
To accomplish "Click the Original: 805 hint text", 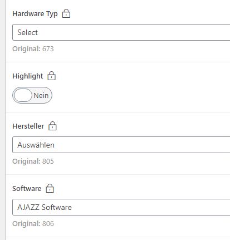I will tap(33, 161).
